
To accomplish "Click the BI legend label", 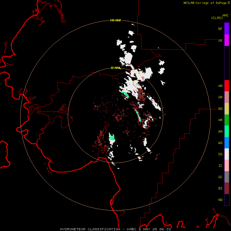I will pyautogui.click(x=220, y=188).
